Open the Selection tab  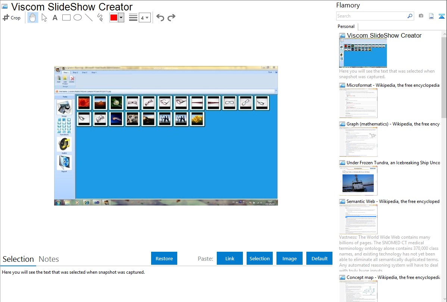coord(18,259)
